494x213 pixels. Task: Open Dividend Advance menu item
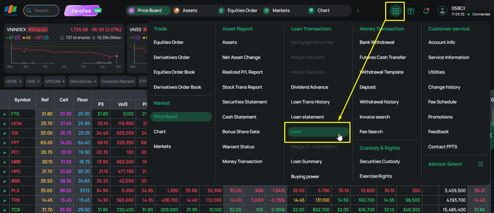point(309,87)
